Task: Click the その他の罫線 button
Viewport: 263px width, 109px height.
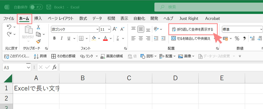Action: tap(63, 56)
